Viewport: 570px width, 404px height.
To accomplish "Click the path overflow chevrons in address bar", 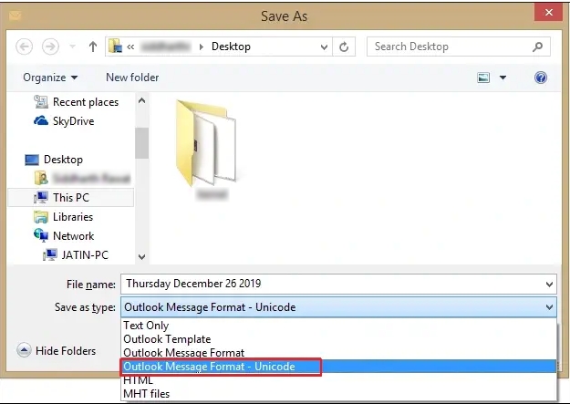I will click(130, 47).
